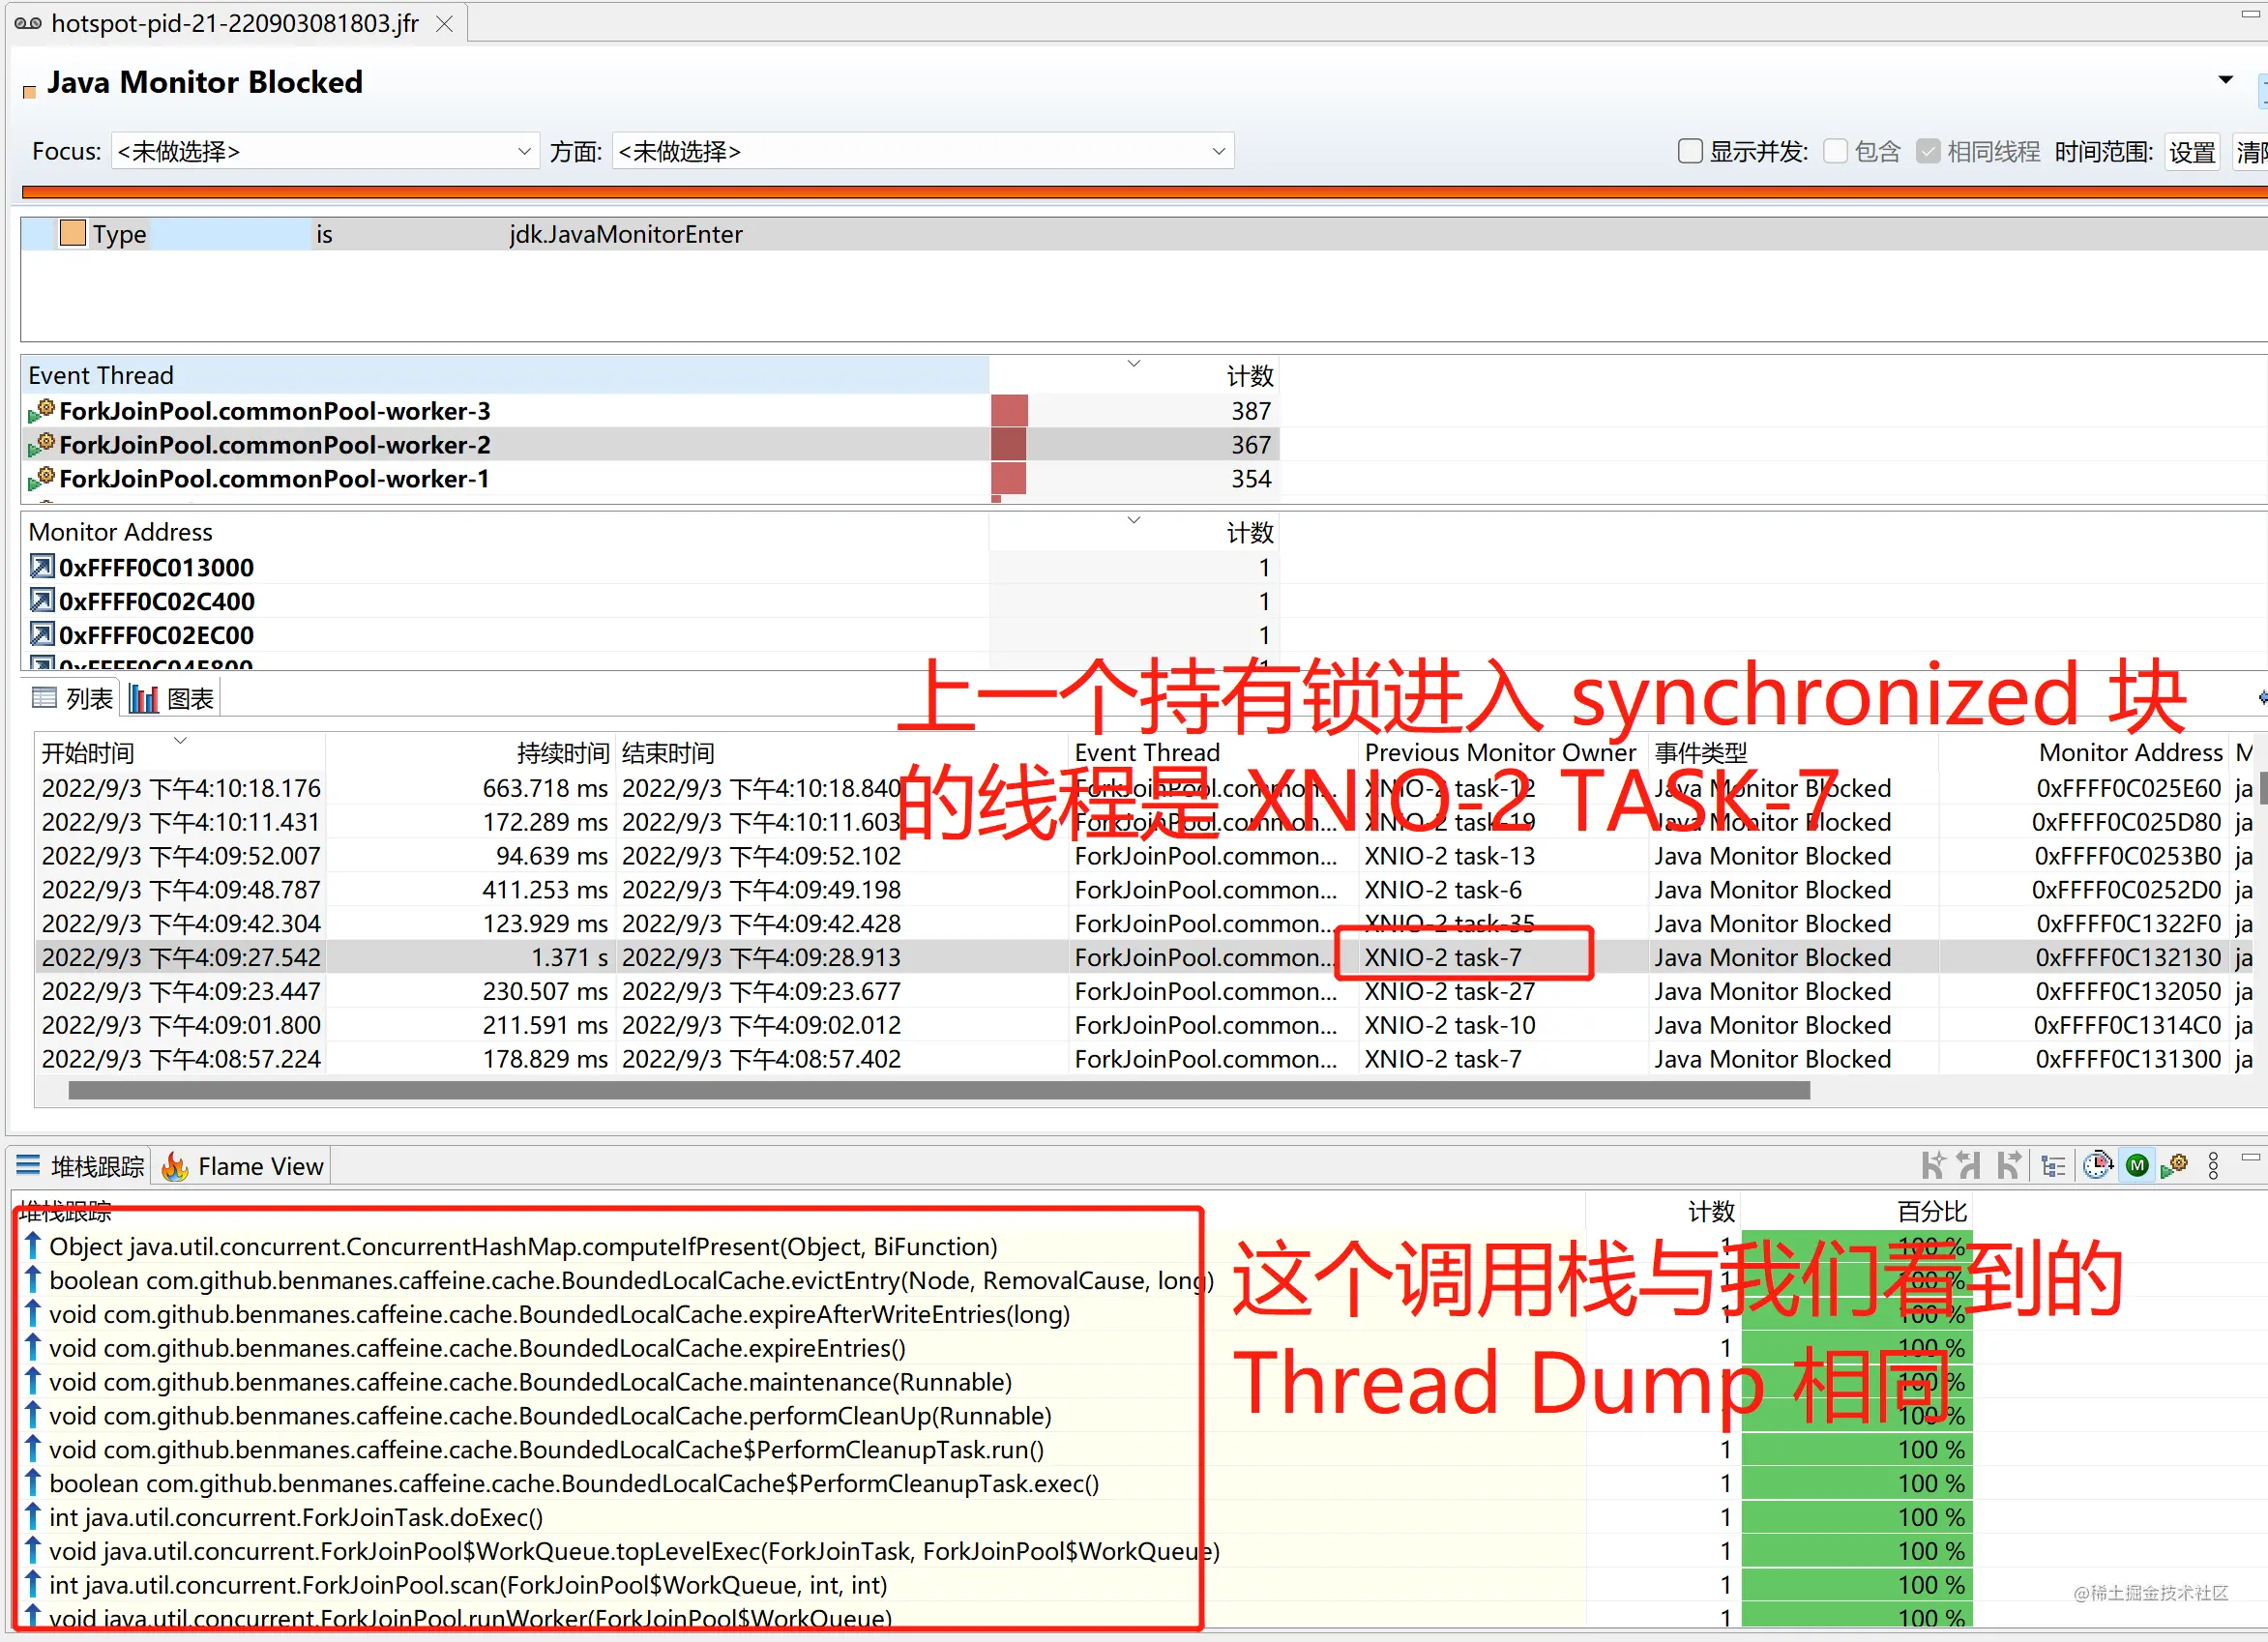
Task: Click ForkJoinPool worker-3 thread icon
Action: point(42,411)
